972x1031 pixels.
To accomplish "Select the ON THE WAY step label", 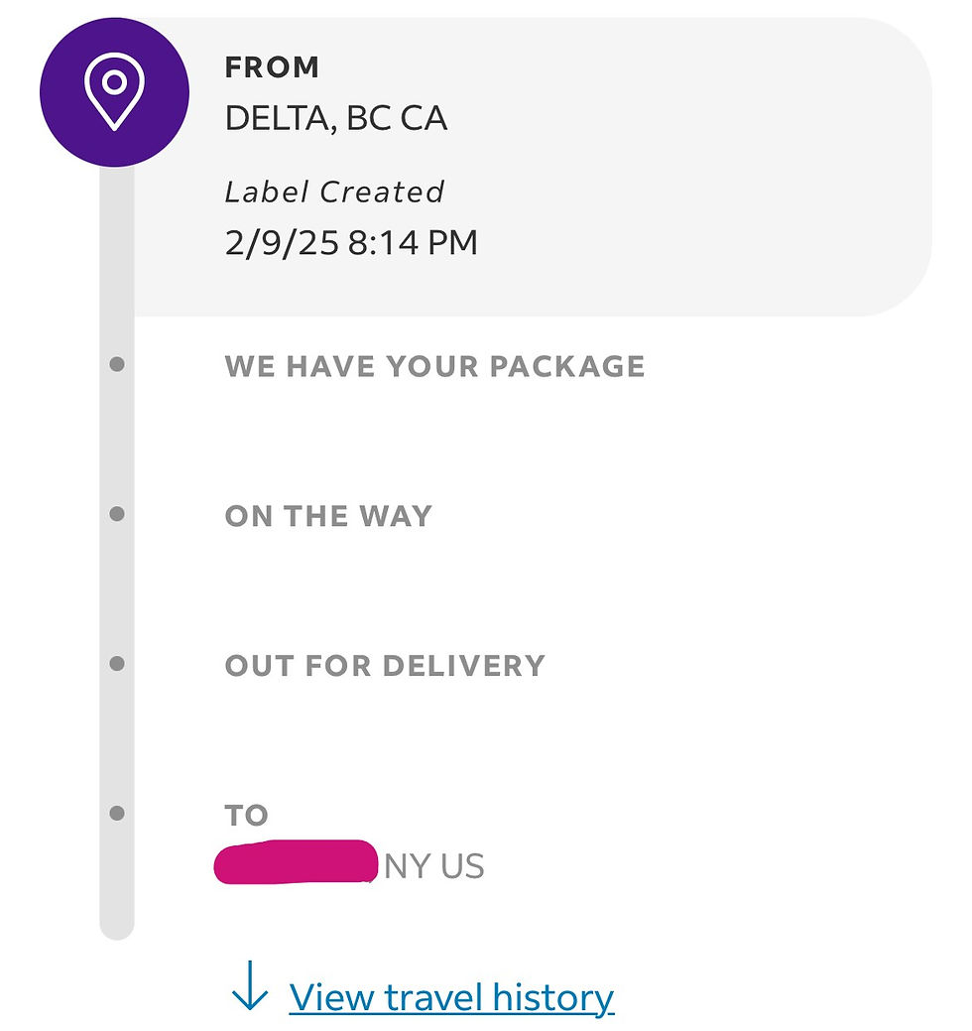I will [328, 516].
